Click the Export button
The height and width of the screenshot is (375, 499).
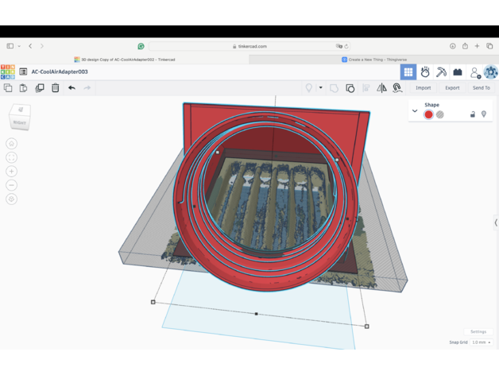[452, 88]
